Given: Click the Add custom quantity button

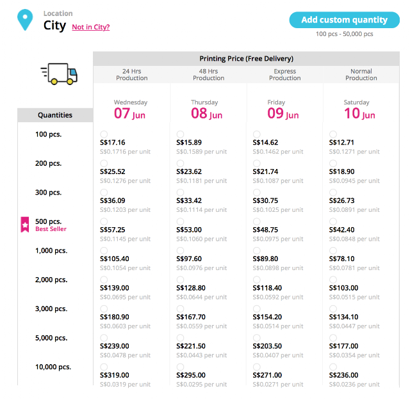Looking at the screenshot, I should coord(344,20).
